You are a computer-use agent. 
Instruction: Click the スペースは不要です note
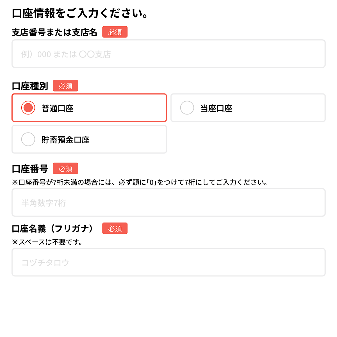click(x=47, y=242)
